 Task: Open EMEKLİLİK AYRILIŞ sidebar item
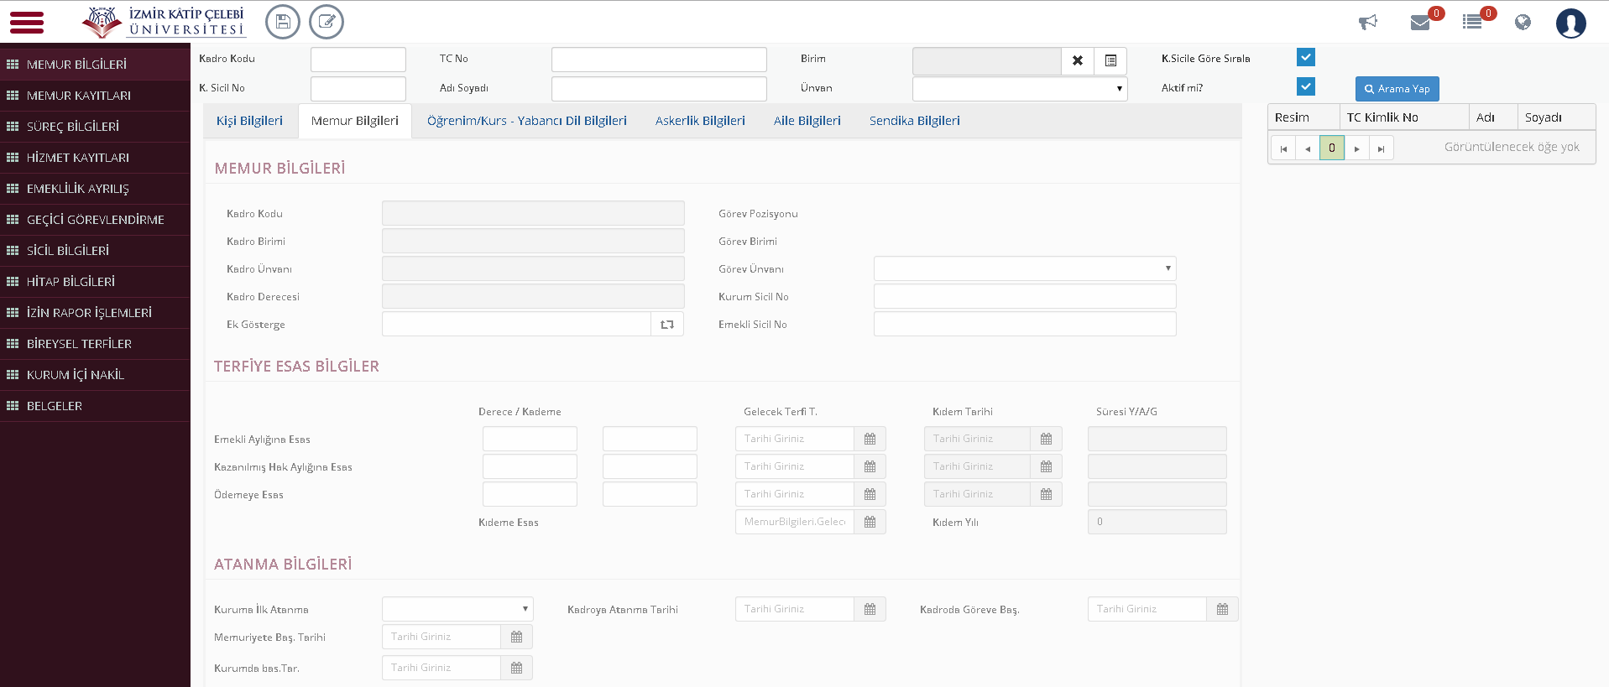[x=95, y=189]
